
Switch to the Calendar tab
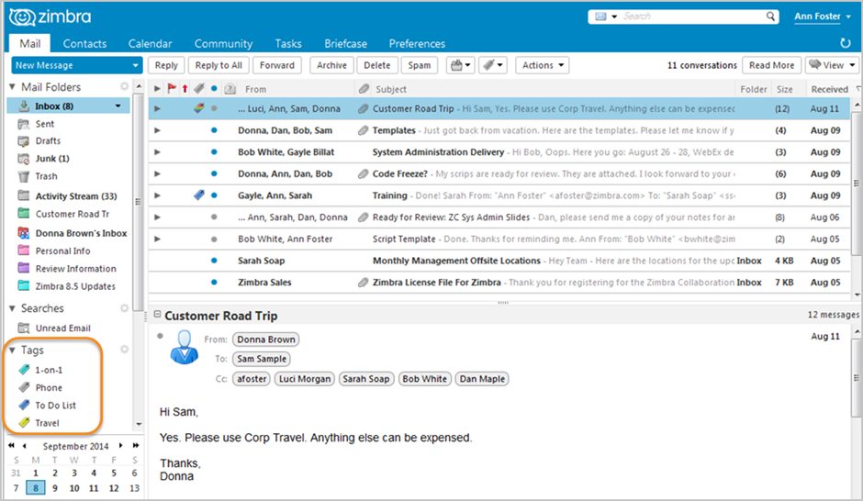pos(150,43)
